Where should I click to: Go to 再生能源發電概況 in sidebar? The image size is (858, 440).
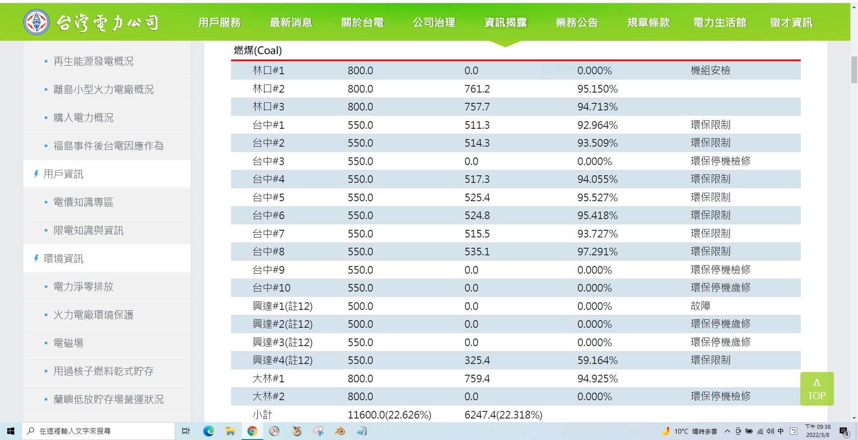[93, 61]
